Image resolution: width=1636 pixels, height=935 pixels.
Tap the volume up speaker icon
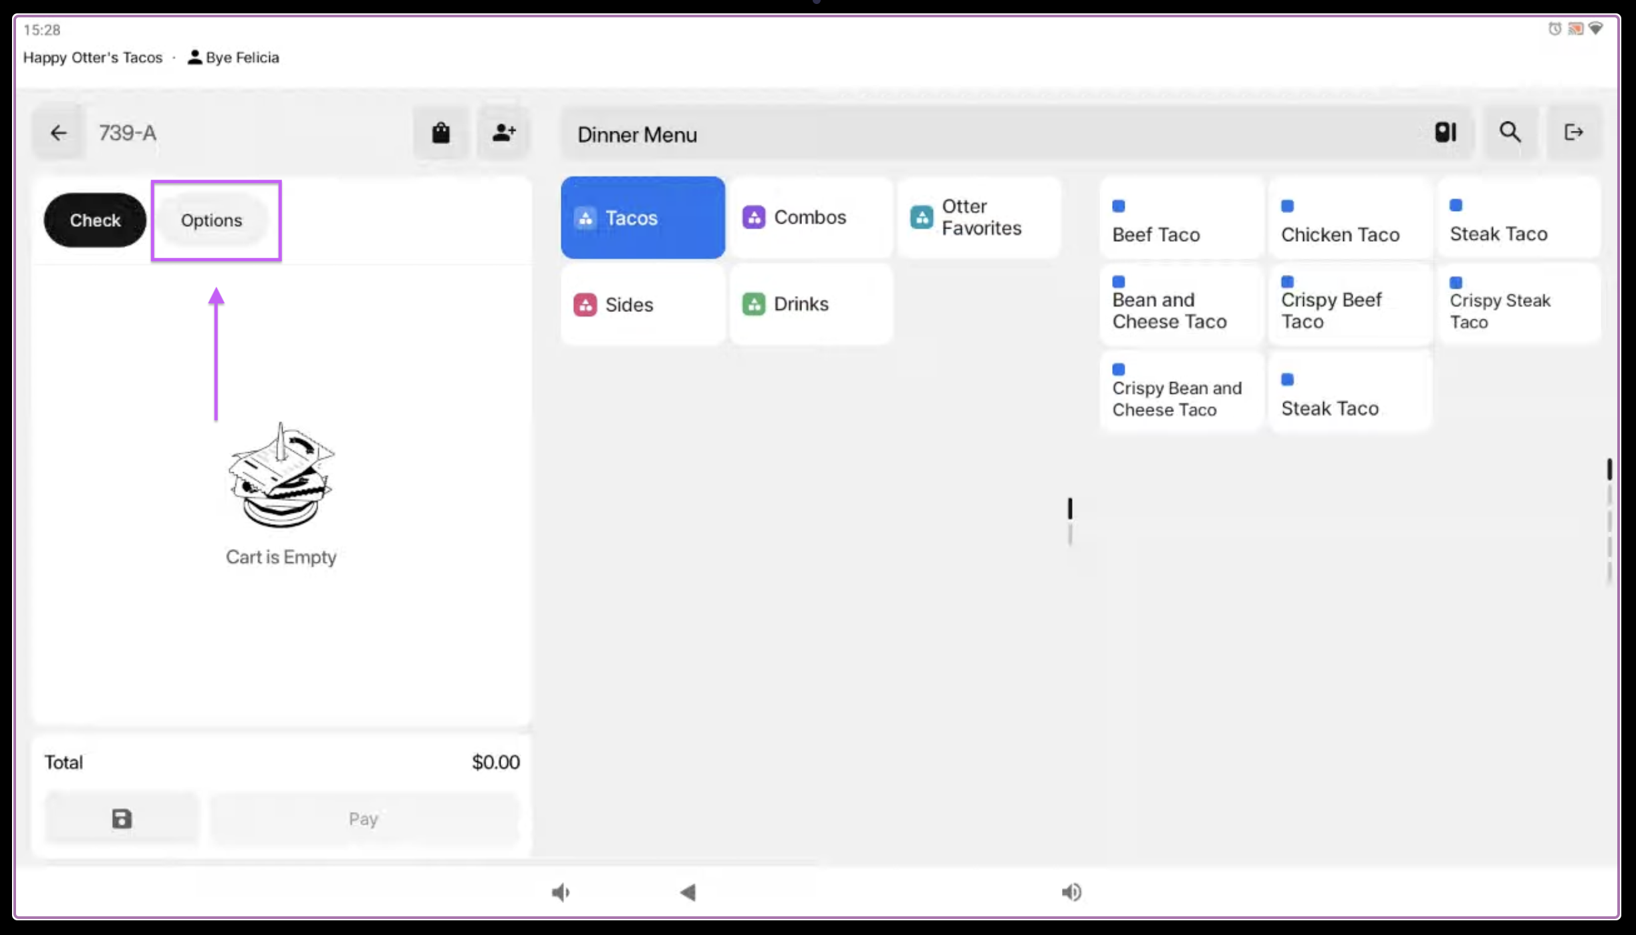(x=1071, y=892)
